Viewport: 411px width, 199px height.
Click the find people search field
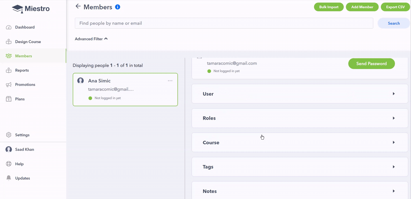(224, 23)
